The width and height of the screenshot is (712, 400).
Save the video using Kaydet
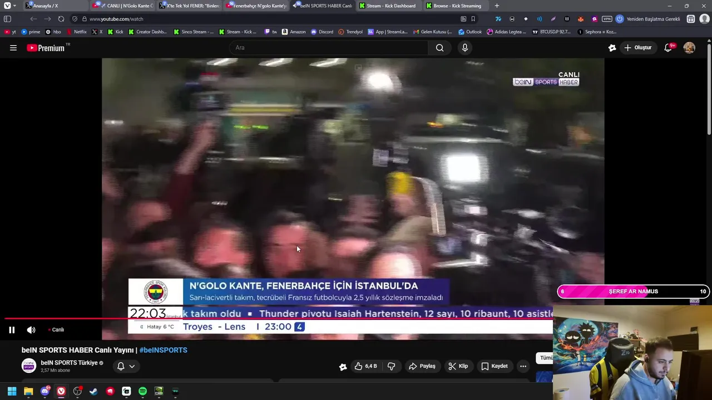495,366
